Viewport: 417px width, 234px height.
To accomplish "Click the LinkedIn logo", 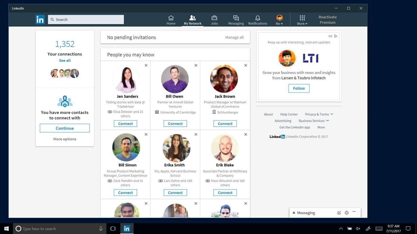I will tap(40, 19).
